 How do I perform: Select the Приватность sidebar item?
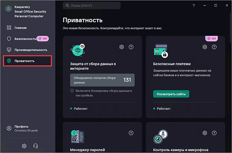(27, 61)
